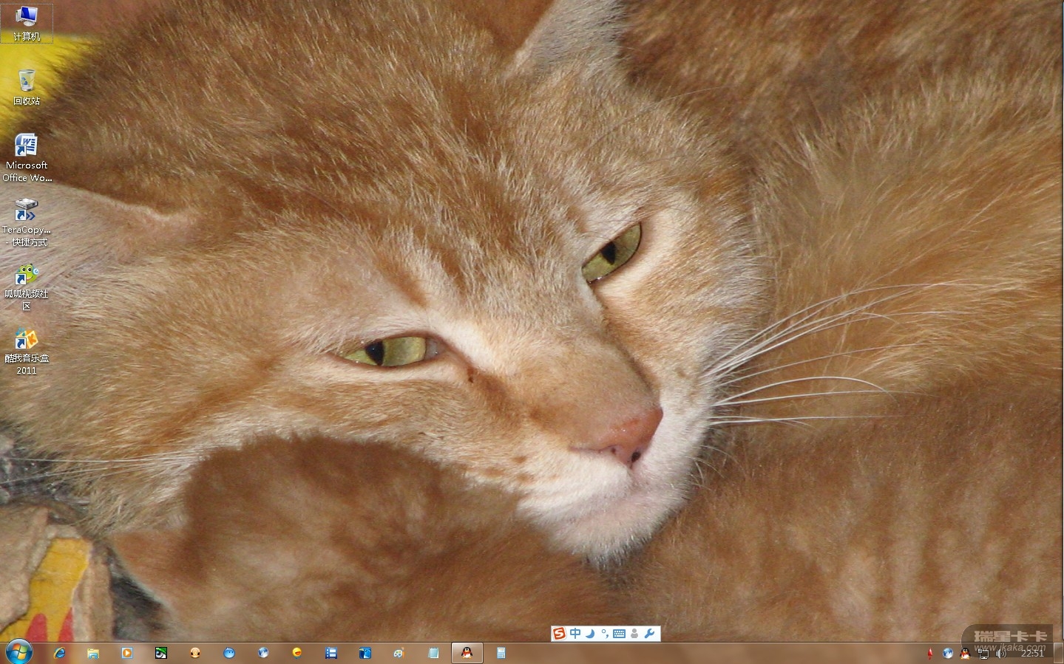
Task: Open the clock showing 22:51
Action: tap(1032, 653)
